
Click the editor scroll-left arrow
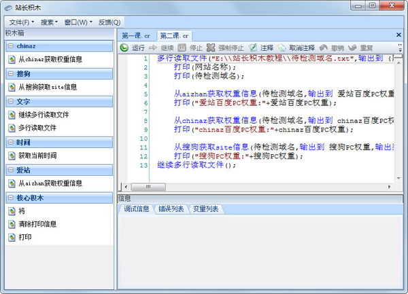coord(126,187)
